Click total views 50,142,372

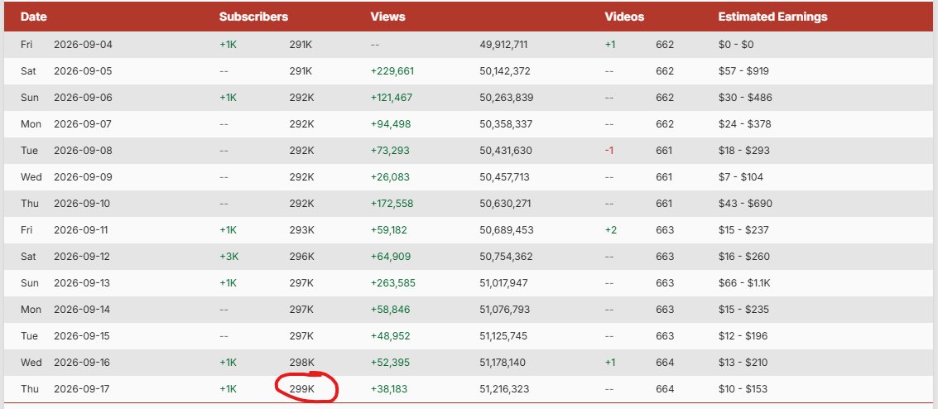coord(505,71)
